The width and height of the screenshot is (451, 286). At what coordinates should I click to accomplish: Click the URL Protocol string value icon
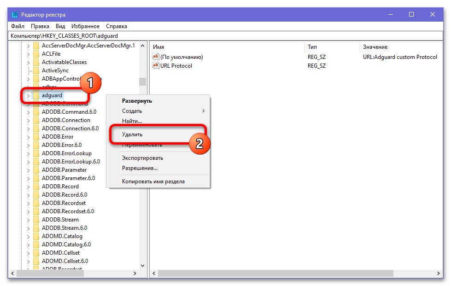point(156,65)
